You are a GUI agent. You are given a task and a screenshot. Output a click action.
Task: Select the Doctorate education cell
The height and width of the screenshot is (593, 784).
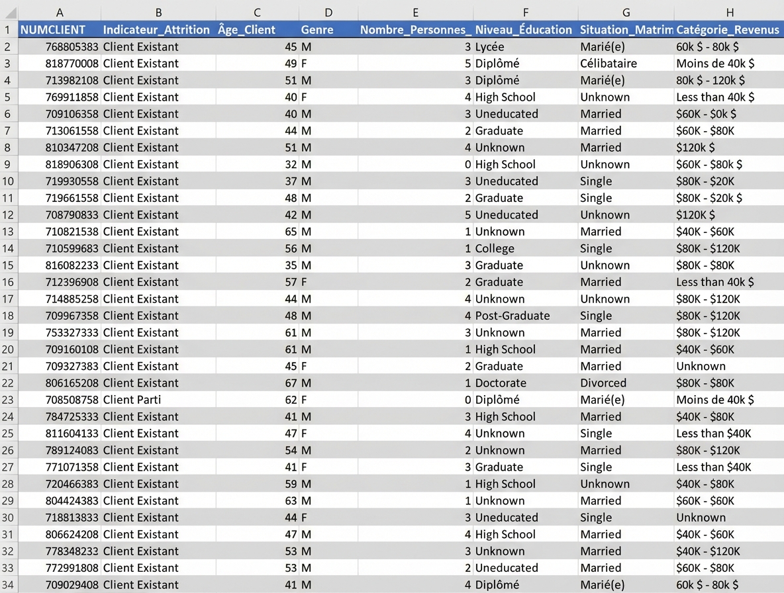pyautogui.click(x=501, y=383)
